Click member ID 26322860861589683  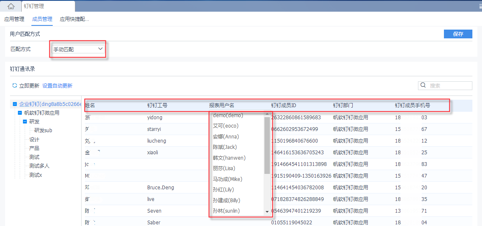pos(296,117)
